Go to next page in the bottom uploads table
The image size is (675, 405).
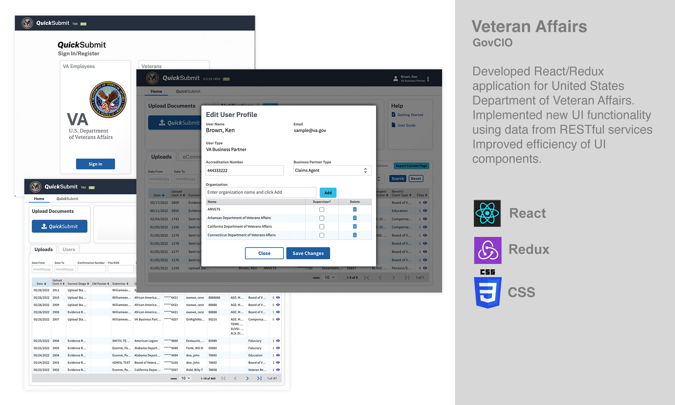[x=247, y=378]
